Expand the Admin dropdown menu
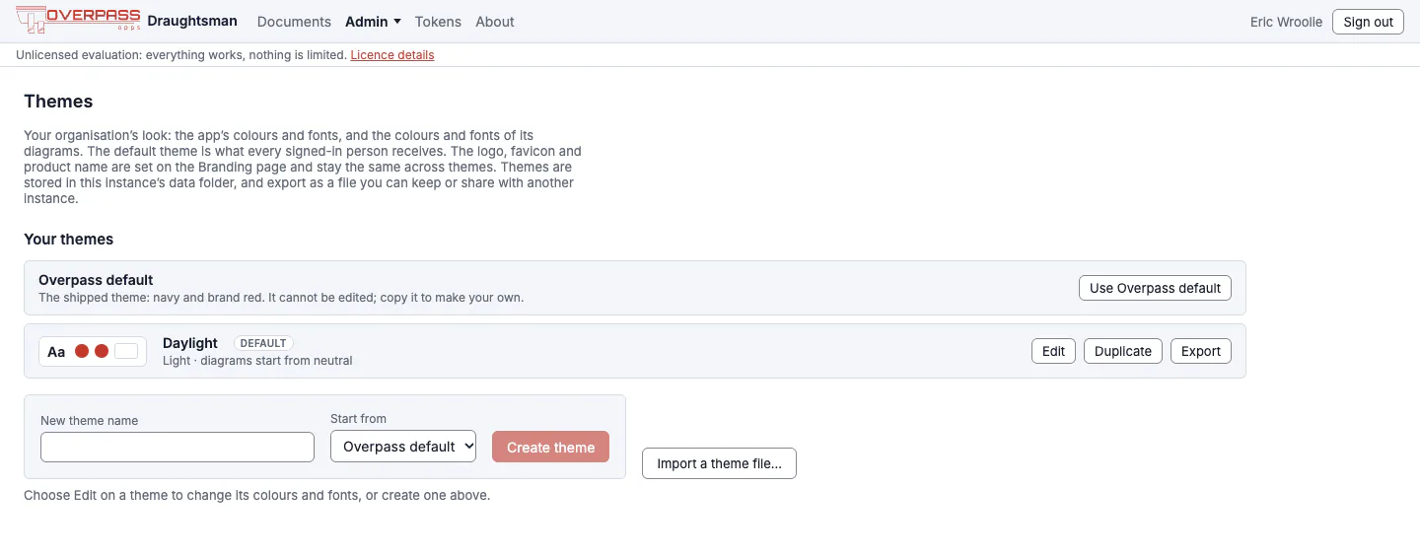This screenshot has height=557, width=1420. [x=373, y=22]
